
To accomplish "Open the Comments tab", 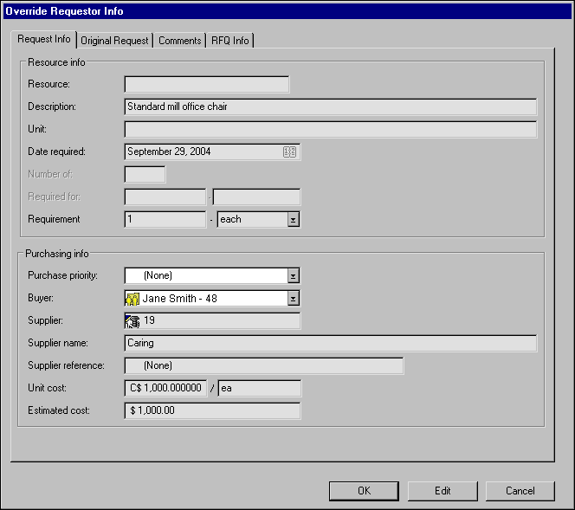I will (180, 41).
